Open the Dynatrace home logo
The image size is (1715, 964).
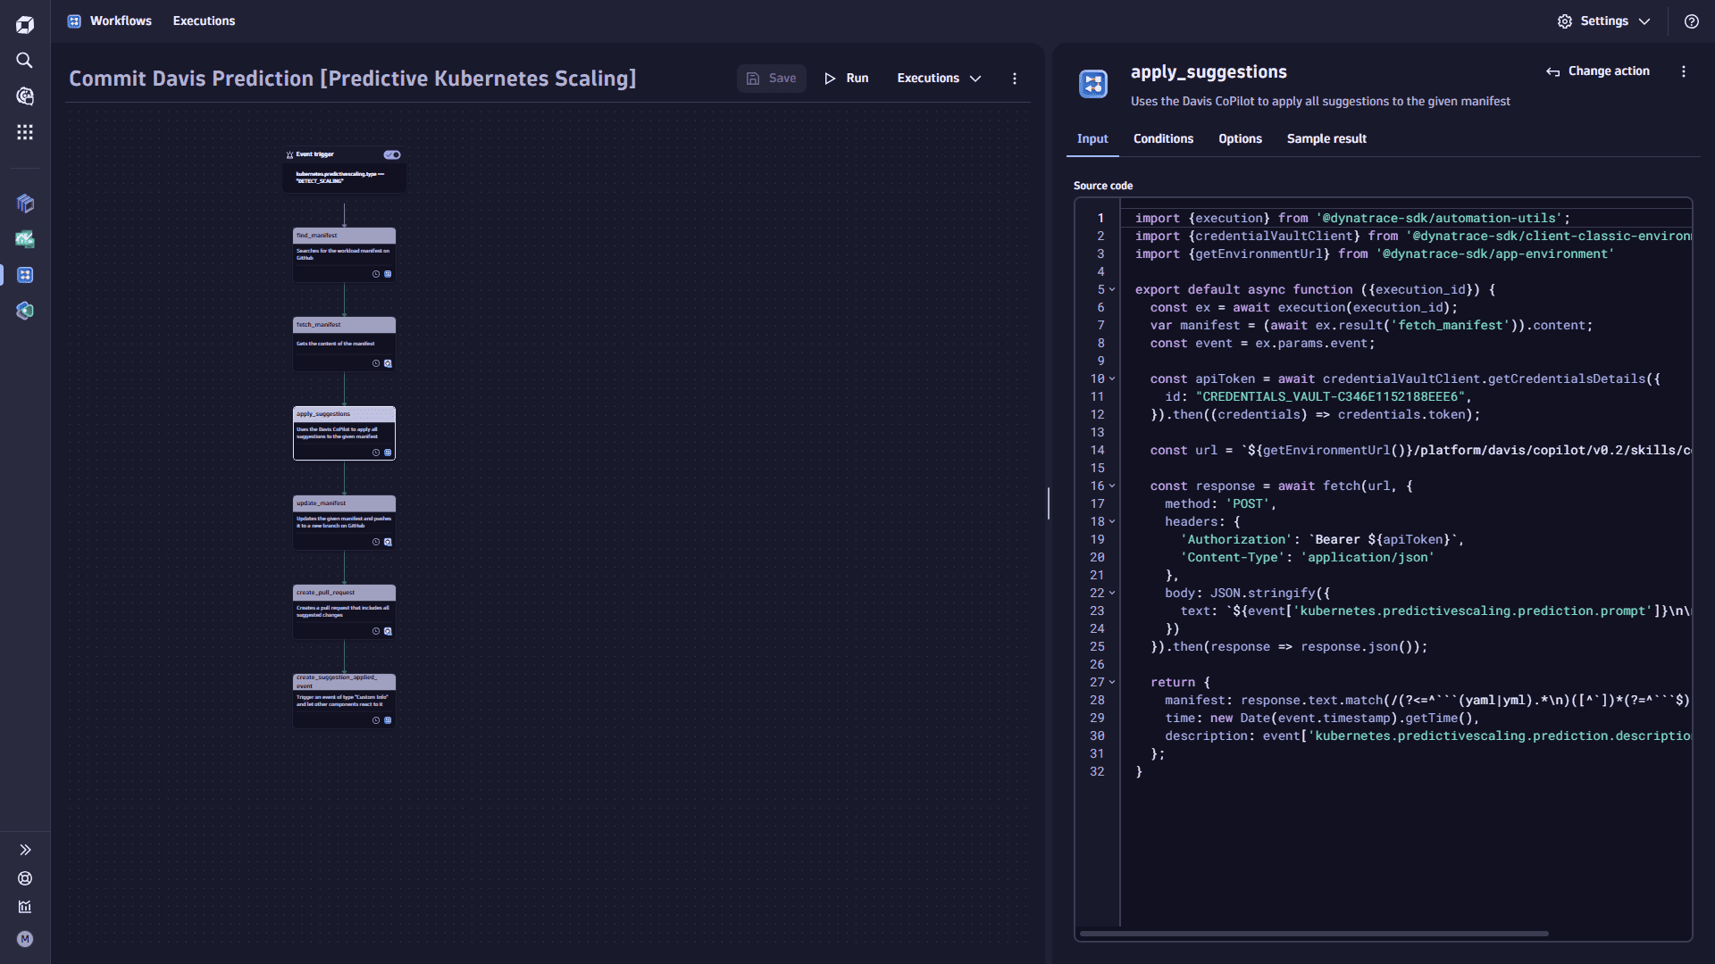(25, 24)
